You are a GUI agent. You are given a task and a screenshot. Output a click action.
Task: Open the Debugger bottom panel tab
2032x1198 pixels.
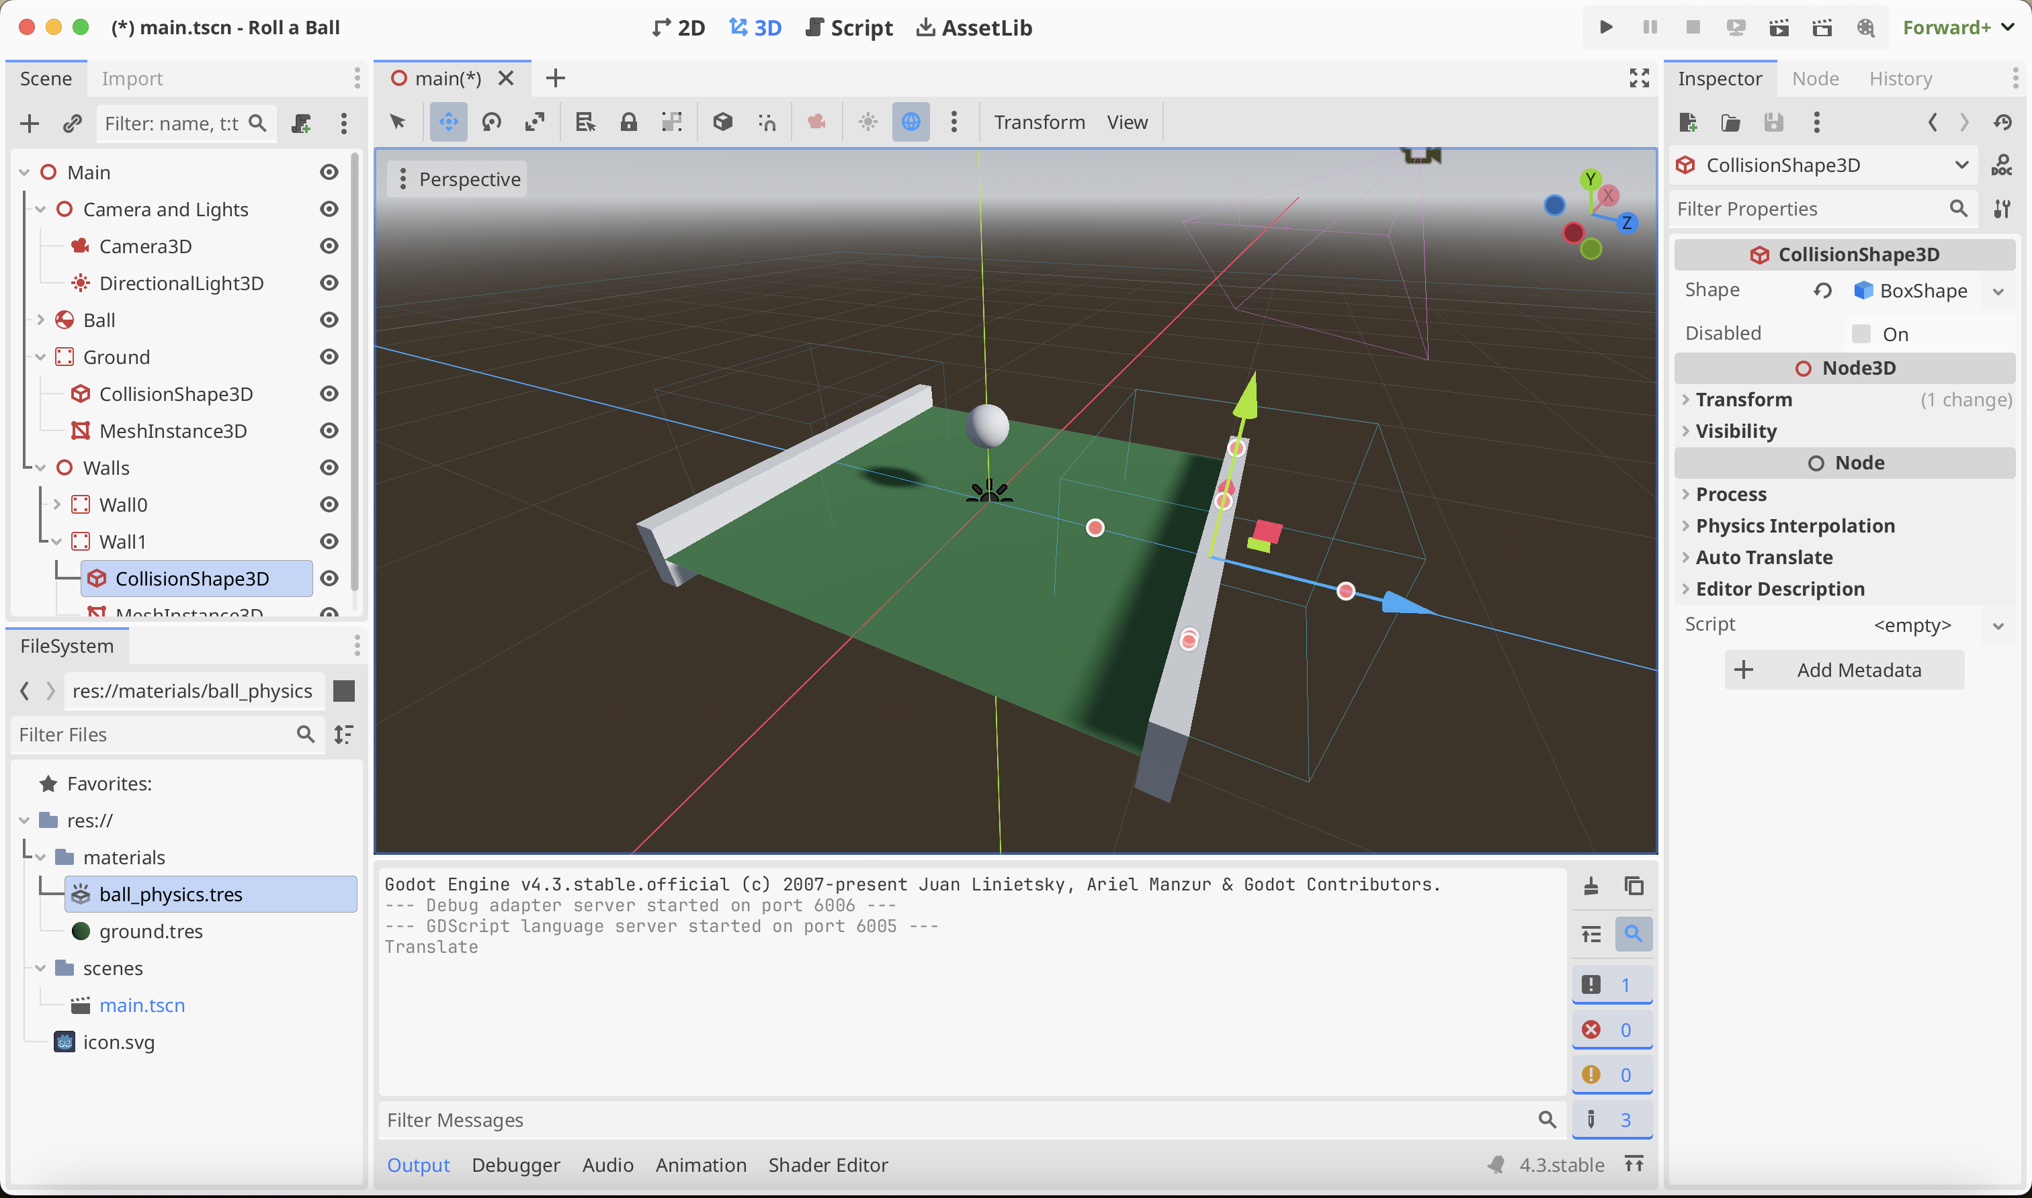click(515, 1165)
